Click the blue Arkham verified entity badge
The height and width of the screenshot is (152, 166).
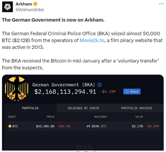point(100,85)
